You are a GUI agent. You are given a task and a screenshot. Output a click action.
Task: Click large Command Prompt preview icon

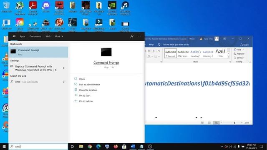[106, 52]
